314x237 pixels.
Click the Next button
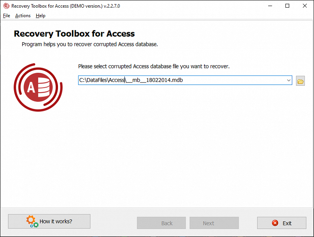214,223
